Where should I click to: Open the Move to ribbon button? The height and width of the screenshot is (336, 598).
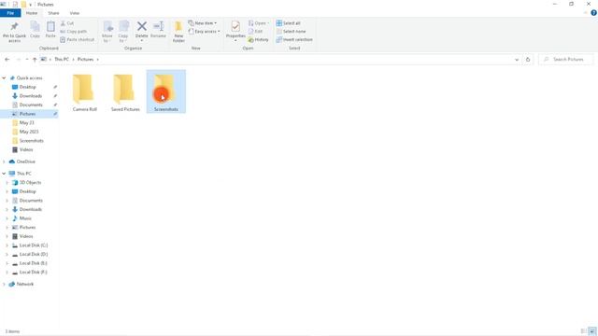(107, 32)
